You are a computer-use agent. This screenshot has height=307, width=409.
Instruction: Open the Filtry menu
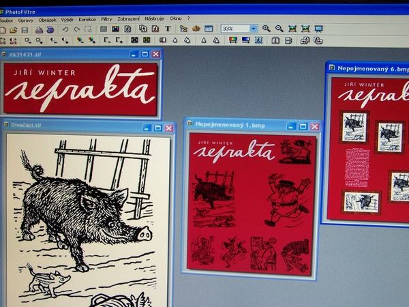pyautogui.click(x=106, y=20)
